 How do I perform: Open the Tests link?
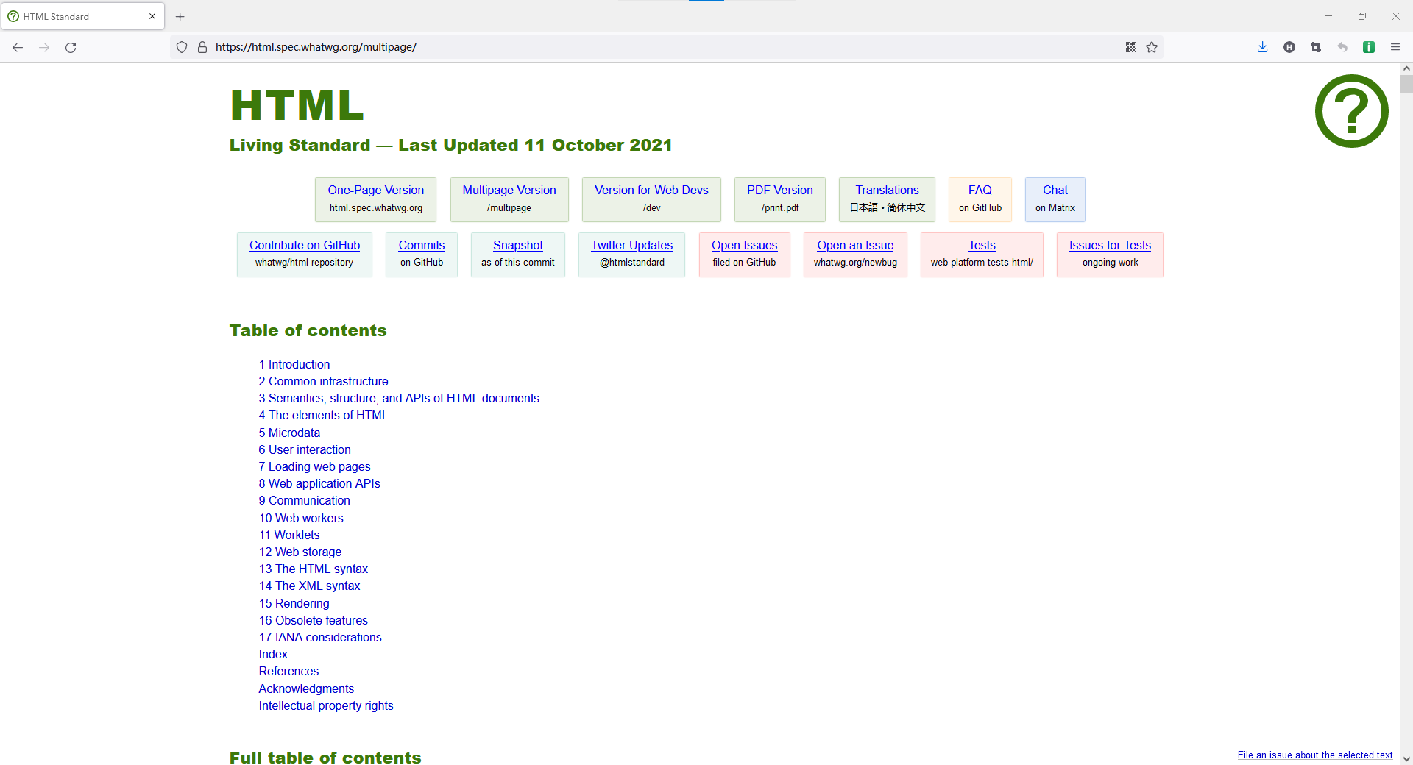(982, 245)
